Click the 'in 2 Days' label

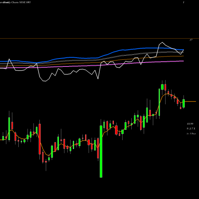(191, 134)
